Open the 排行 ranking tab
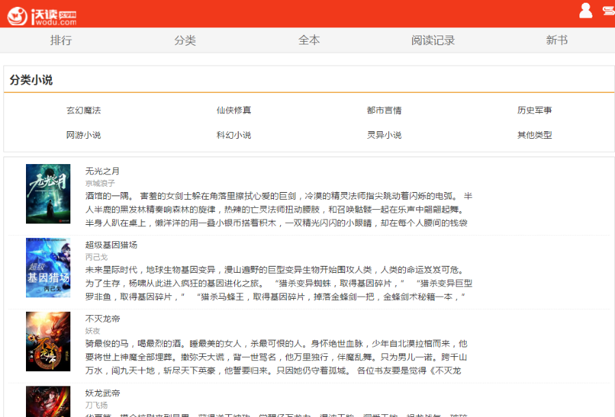Image resolution: width=615 pixels, height=417 pixels. [x=61, y=40]
